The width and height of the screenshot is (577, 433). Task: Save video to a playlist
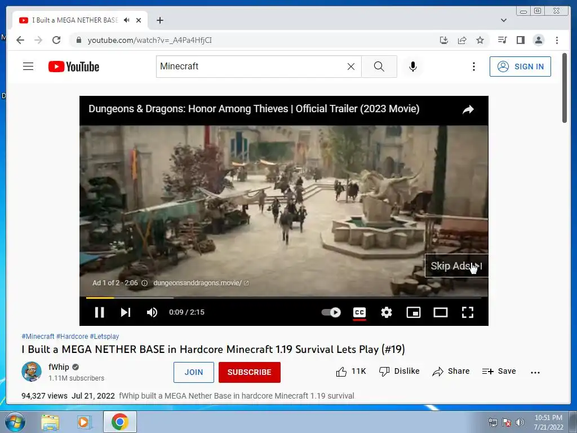click(x=499, y=371)
